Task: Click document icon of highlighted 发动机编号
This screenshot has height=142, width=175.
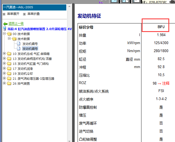Action: [x=19, y=49]
